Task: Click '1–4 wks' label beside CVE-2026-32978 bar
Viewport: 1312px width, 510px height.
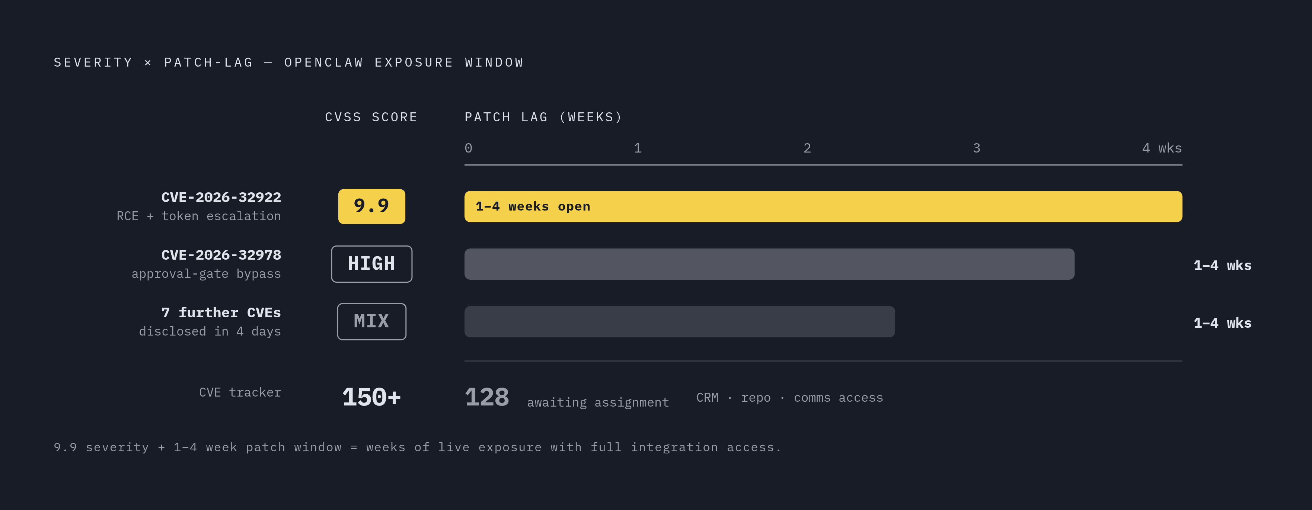Action: [1222, 266]
